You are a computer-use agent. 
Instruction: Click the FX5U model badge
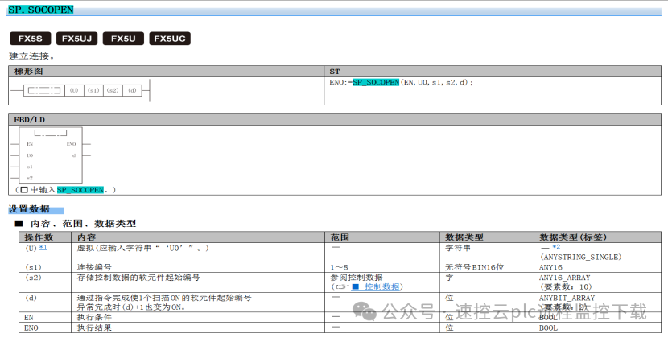click(123, 39)
